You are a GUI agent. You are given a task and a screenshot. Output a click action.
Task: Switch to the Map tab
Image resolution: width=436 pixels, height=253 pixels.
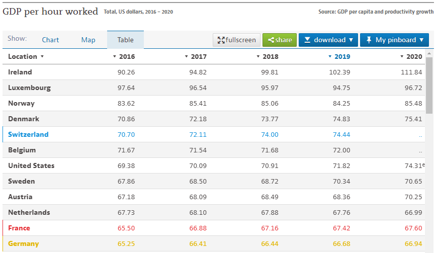pyautogui.click(x=88, y=40)
